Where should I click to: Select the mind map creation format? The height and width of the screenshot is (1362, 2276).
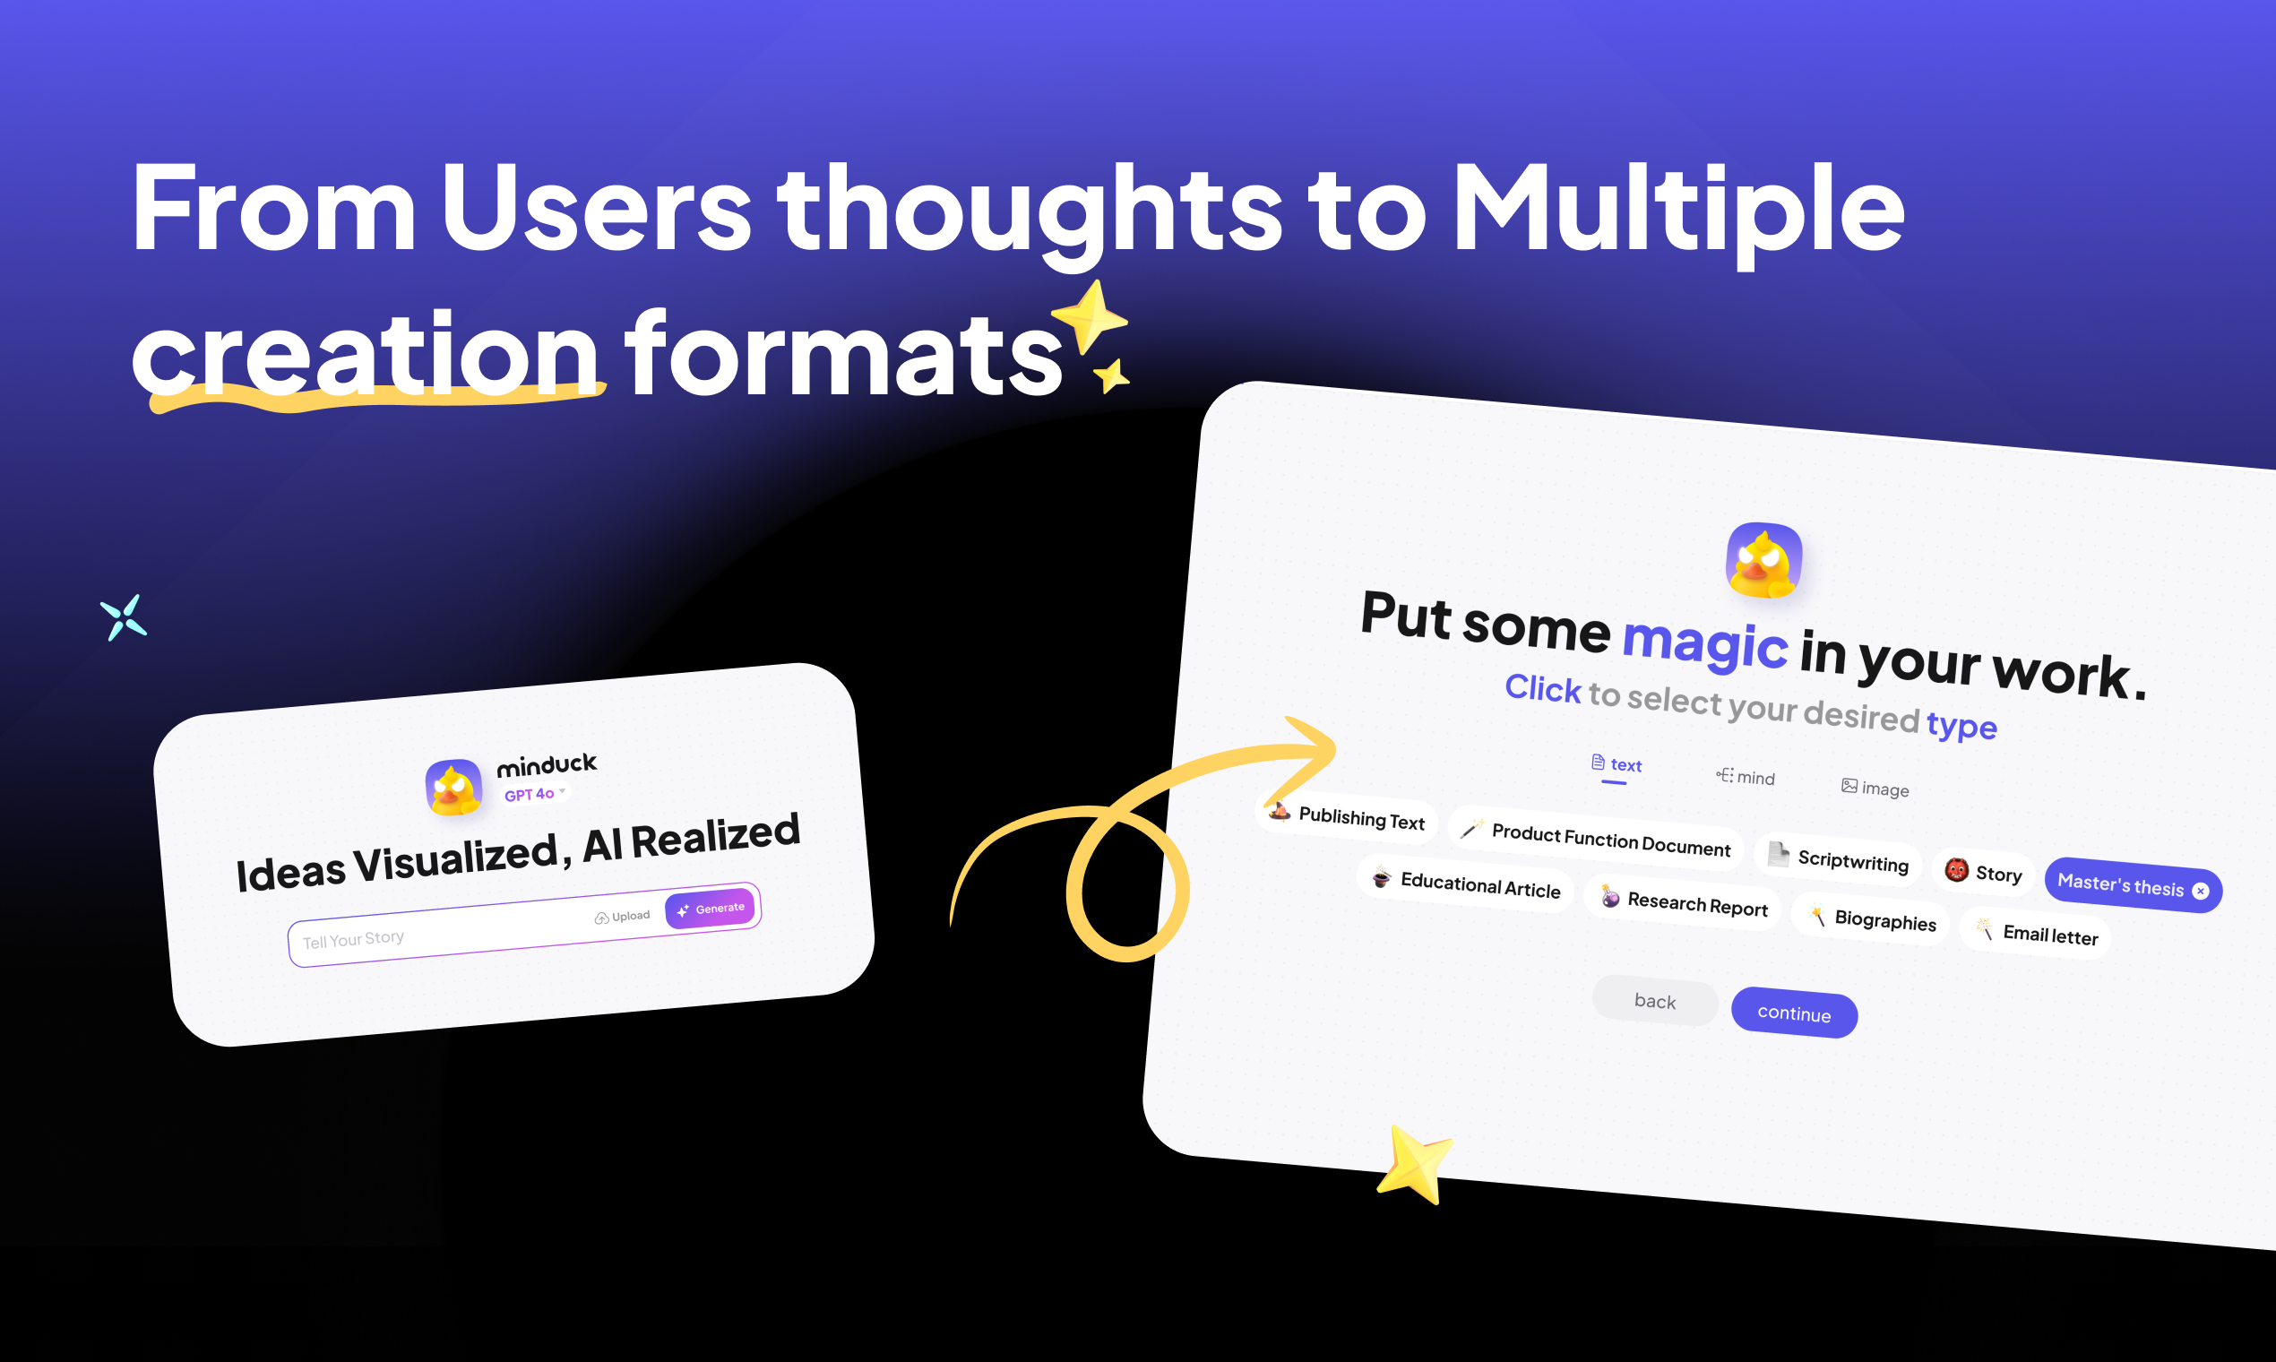[x=1747, y=780]
